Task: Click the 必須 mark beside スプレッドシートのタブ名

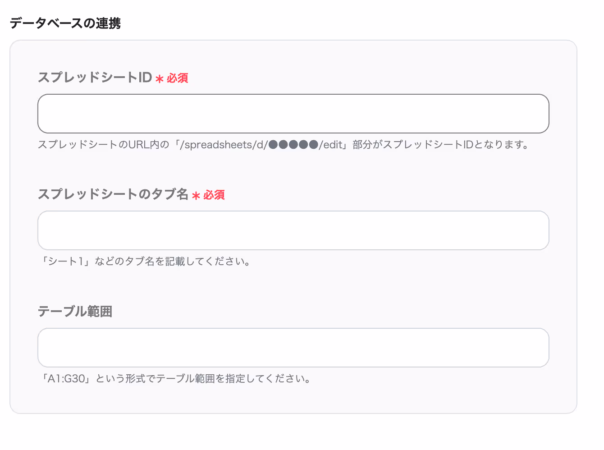Action: coord(208,195)
